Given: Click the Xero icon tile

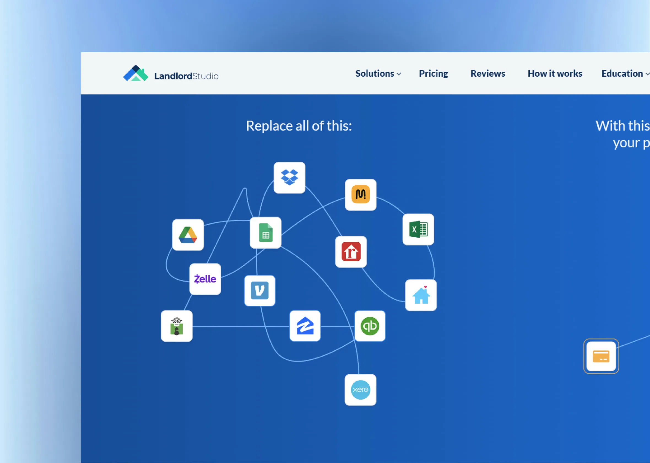Looking at the screenshot, I should 361,390.
